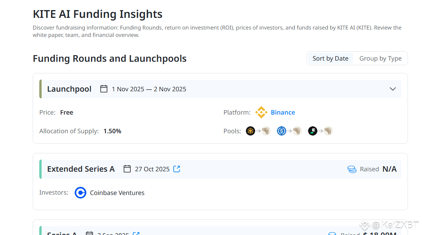The width and height of the screenshot is (422, 235).
Task: Click the Funding Rounds and Launchpools heading
Action: click(110, 59)
